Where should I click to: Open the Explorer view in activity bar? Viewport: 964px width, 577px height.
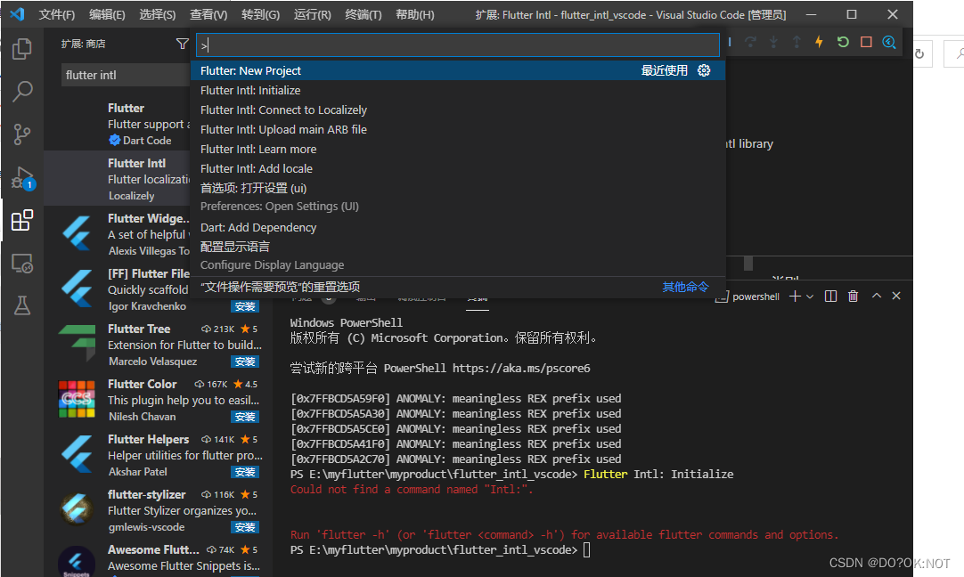(22, 49)
